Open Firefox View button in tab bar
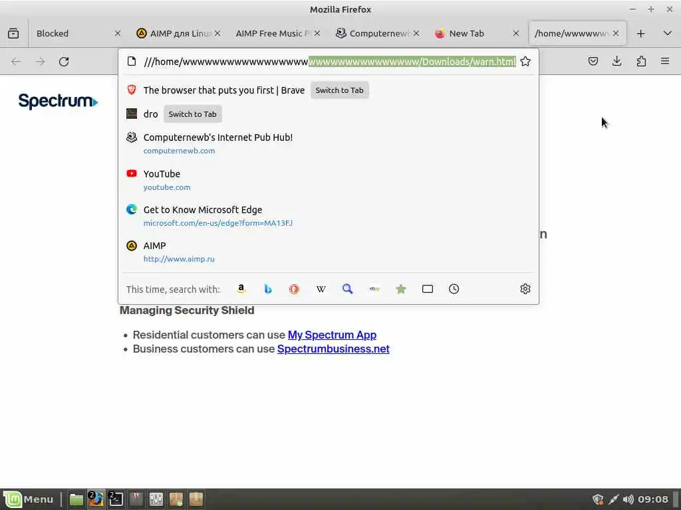This screenshot has width=681, height=510. coord(13,33)
